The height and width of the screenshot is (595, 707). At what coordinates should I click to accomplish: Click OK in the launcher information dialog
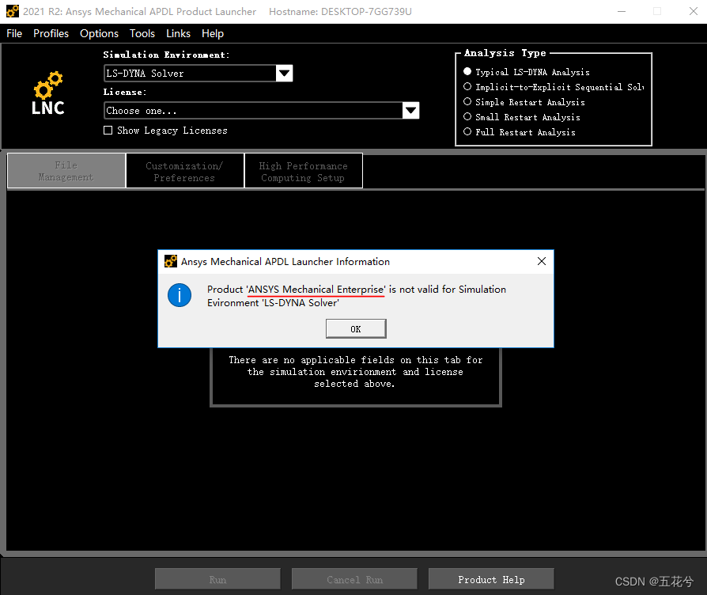click(356, 328)
